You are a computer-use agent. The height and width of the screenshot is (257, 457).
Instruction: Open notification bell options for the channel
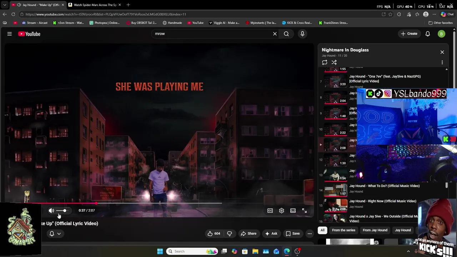click(x=55, y=233)
